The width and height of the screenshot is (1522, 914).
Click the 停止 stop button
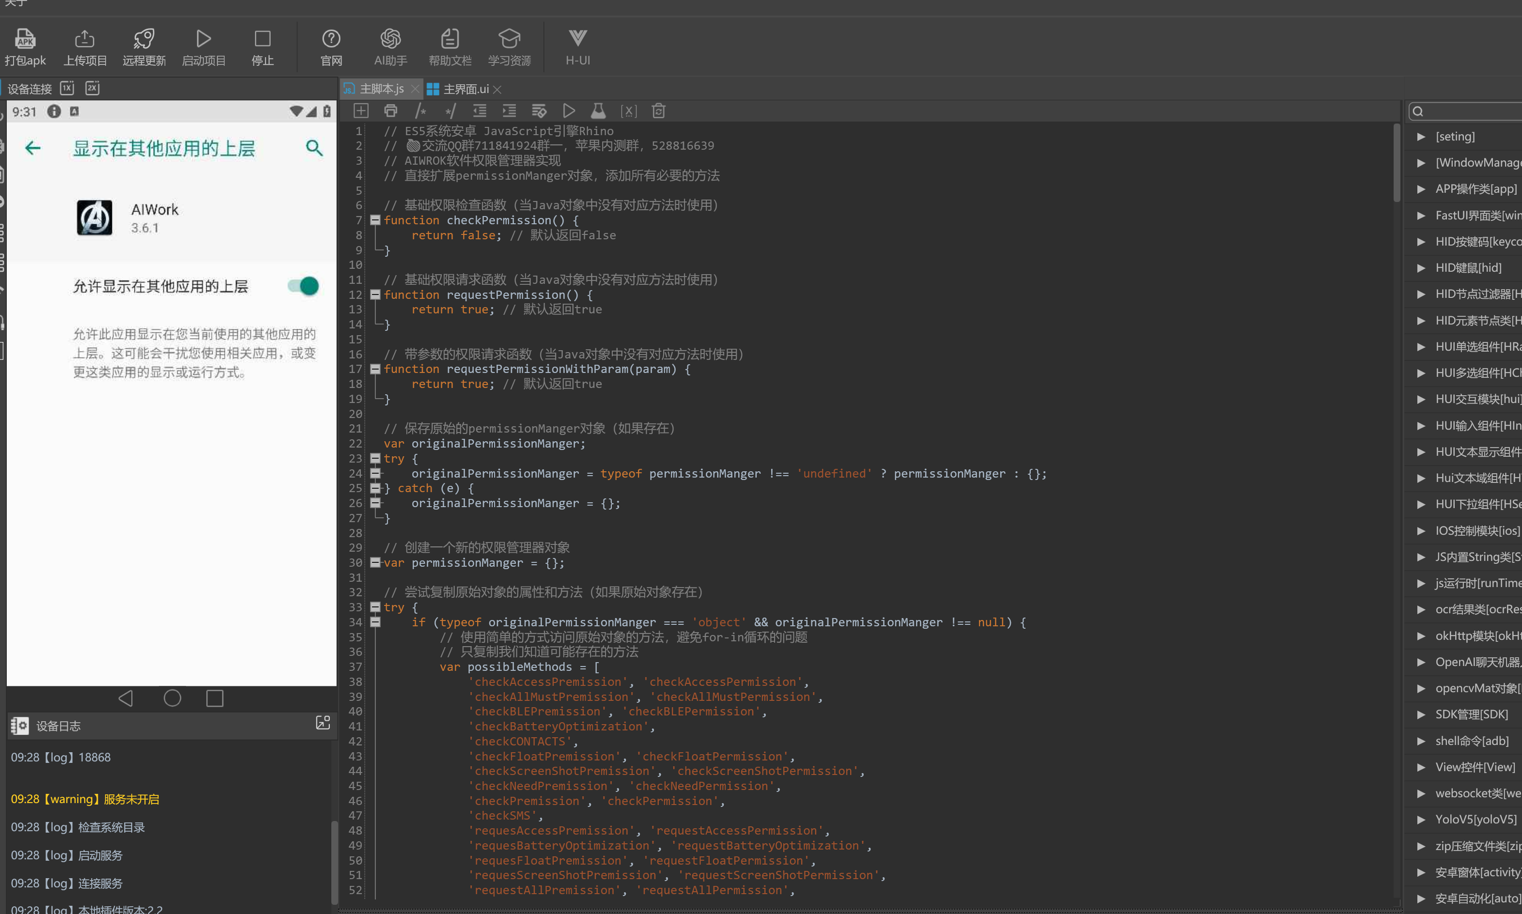point(263,39)
